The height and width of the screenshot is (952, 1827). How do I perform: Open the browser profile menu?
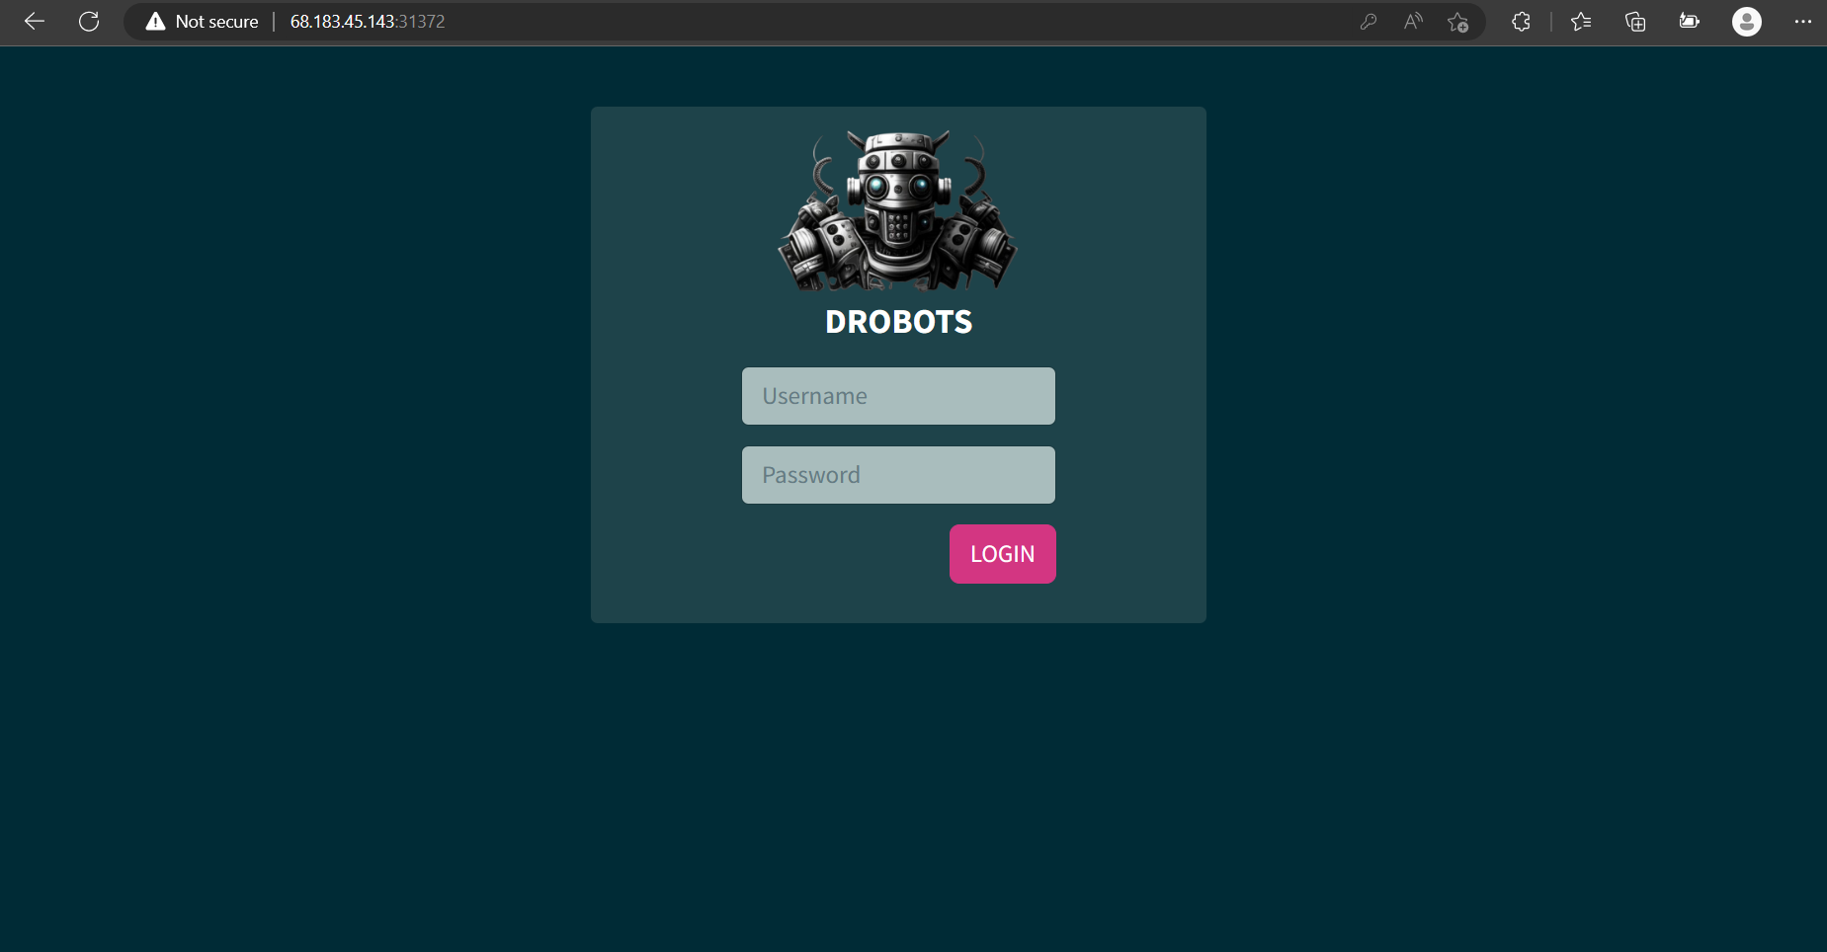1746,21
